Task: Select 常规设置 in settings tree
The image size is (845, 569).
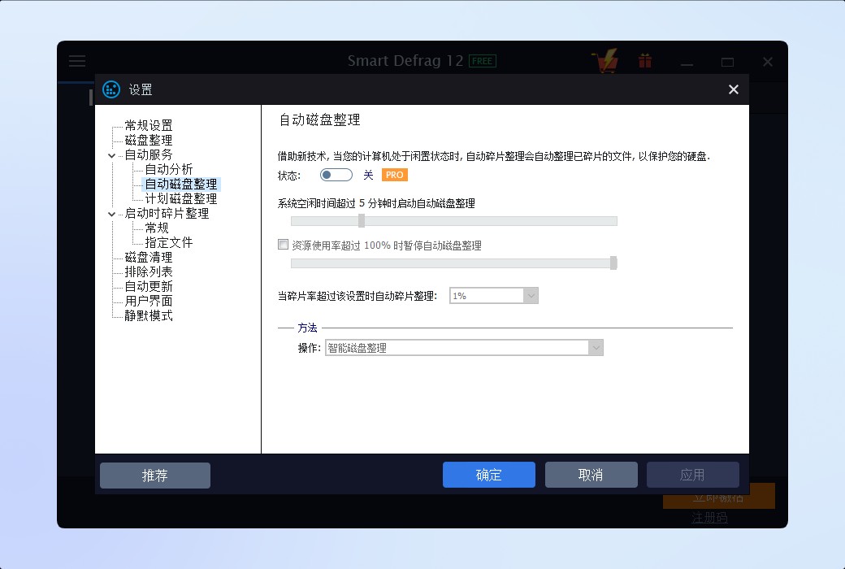Action: point(149,126)
